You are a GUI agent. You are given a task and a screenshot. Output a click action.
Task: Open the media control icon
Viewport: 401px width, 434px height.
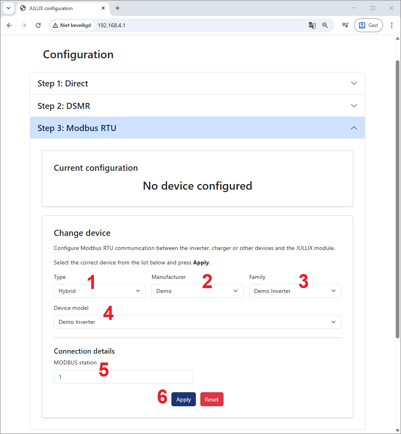345,25
